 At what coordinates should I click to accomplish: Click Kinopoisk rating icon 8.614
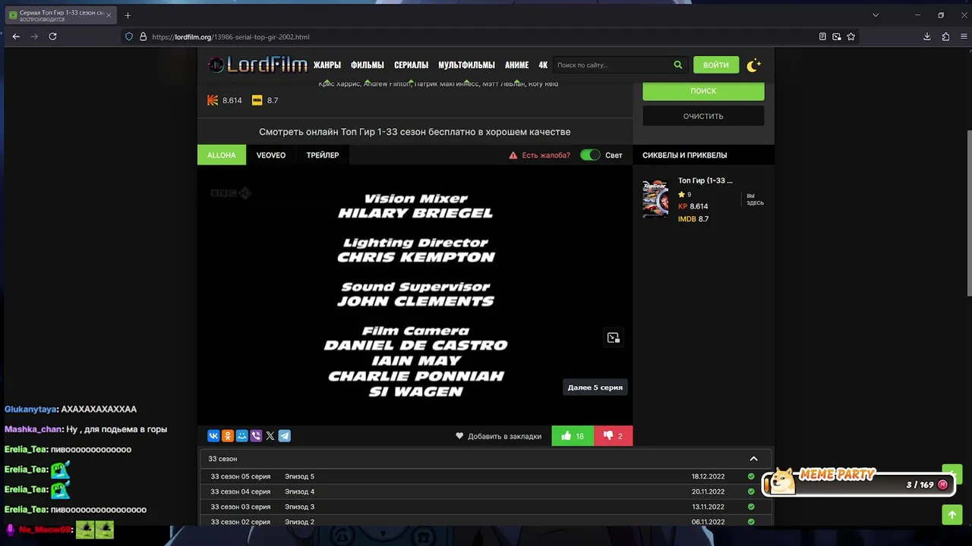pos(213,100)
